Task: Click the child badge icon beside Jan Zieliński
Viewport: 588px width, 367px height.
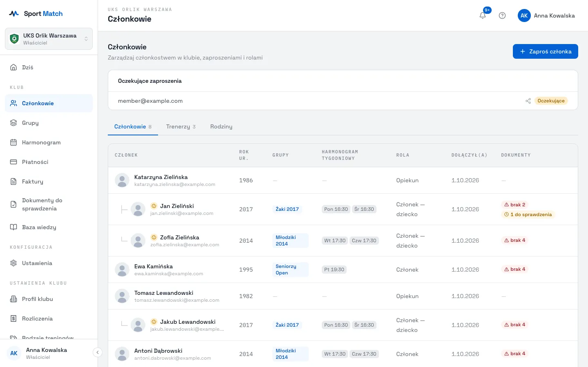Action: 154,206
